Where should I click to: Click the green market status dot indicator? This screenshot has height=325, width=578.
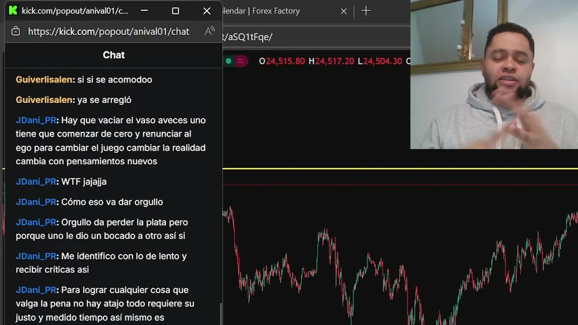pyautogui.click(x=228, y=61)
